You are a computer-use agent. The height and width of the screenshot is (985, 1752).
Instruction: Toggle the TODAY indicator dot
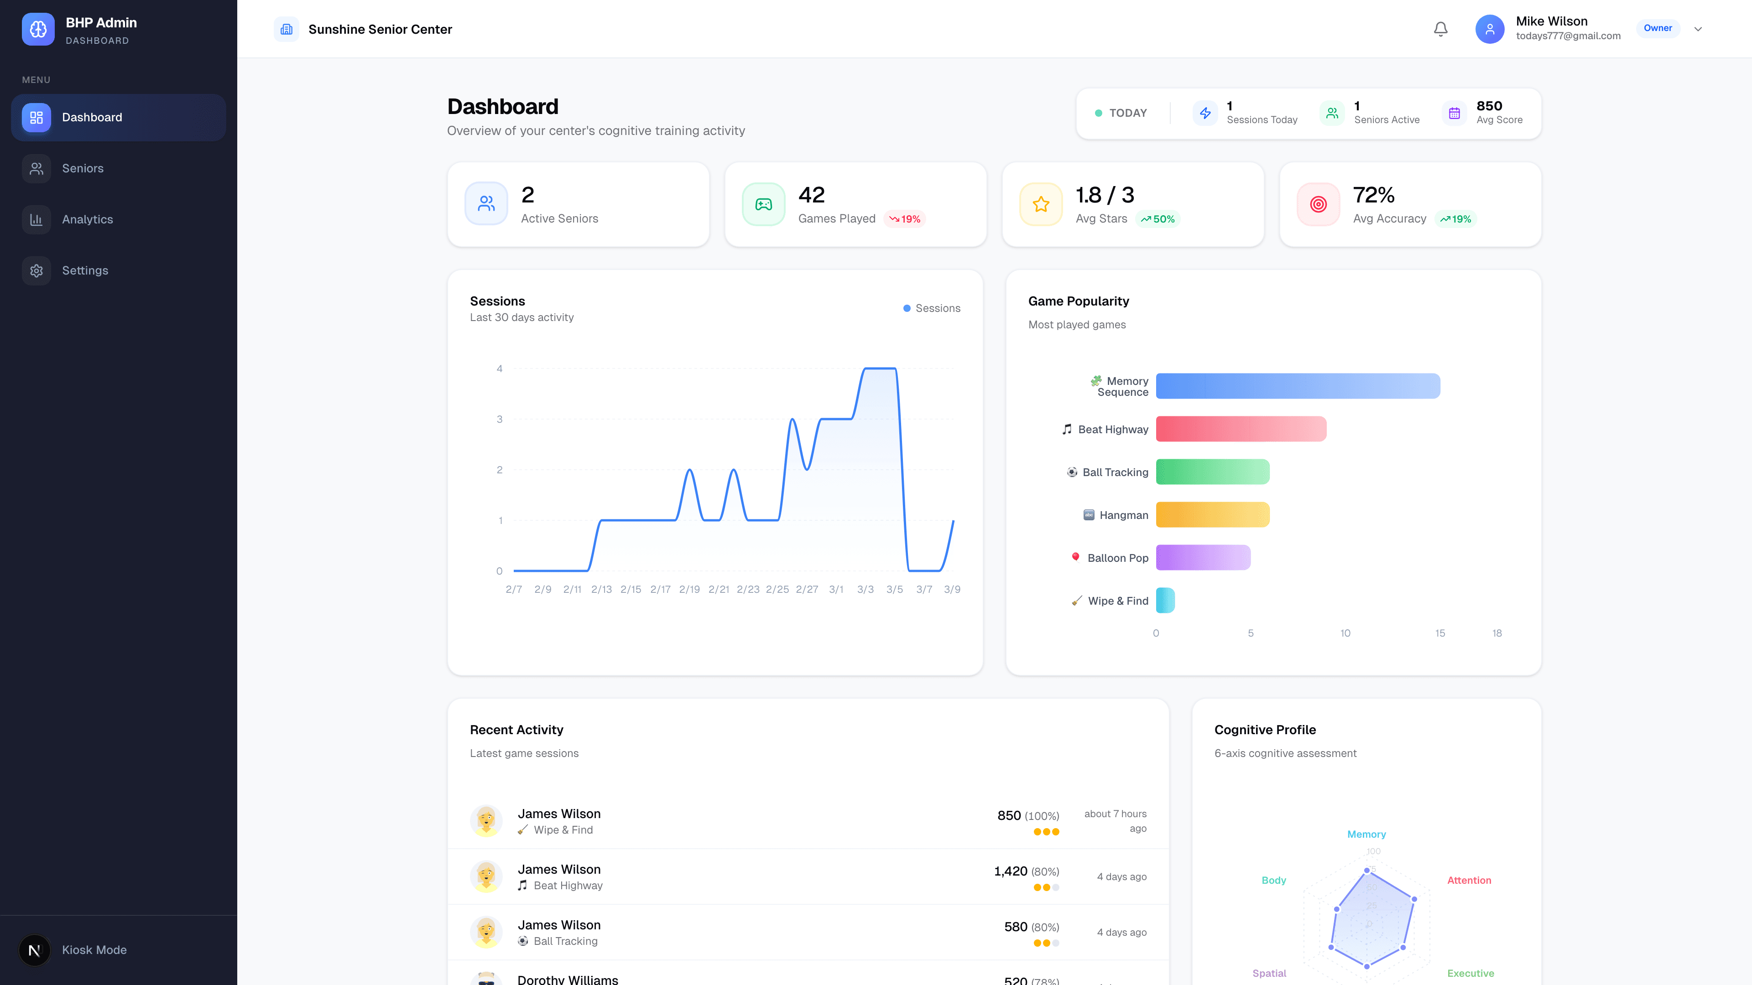(x=1098, y=113)
